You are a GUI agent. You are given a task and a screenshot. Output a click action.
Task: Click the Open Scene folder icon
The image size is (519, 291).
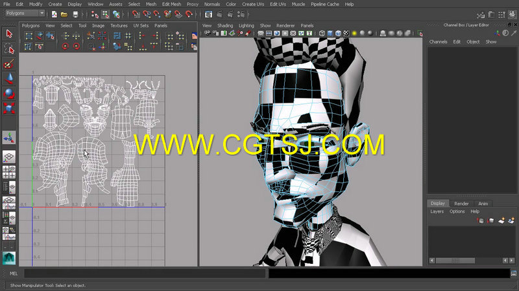64,14
